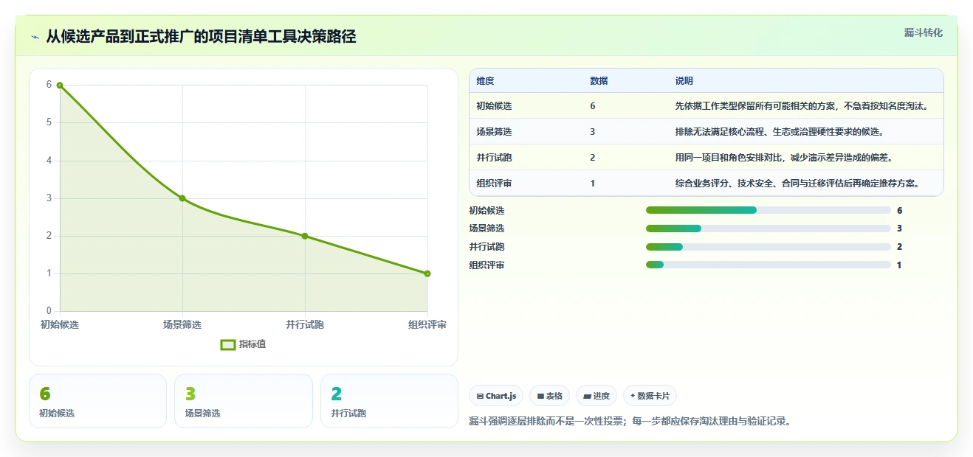The height and width of the screenshot is (457, 973).
Task: Open the 初始候选 stat card showing 6
Action: pyautogui.click(x=97, y=401)
